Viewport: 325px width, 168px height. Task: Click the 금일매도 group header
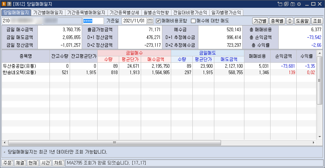coord(208,53)
